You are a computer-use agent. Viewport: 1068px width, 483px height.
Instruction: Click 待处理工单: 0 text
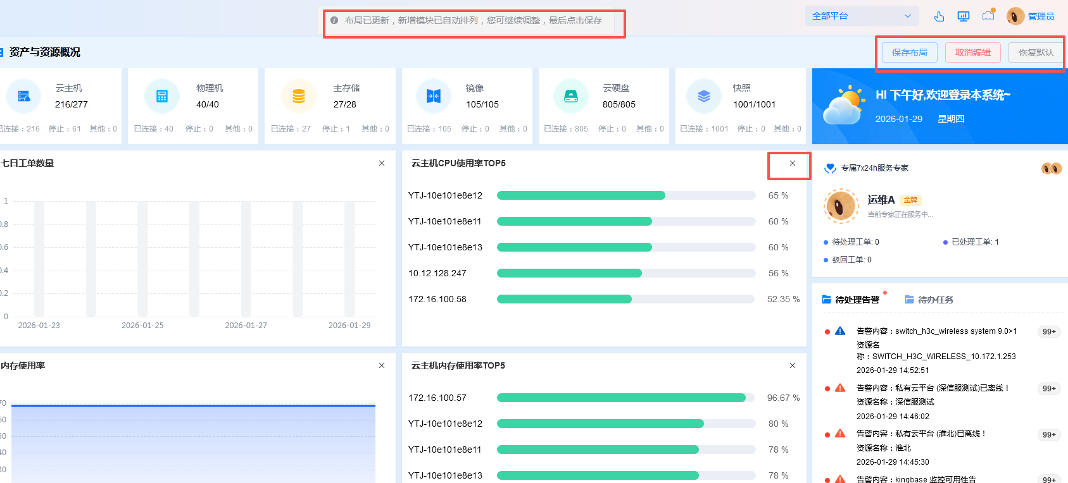tap(855, 242)
